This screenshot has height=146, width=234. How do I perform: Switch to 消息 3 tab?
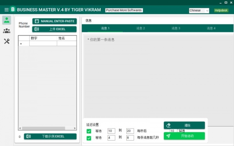(175, 28)
